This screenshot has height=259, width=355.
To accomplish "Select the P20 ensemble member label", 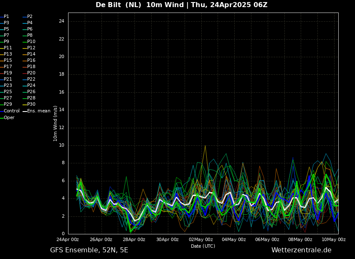I will pyautogui.click(x=31, y=73).
